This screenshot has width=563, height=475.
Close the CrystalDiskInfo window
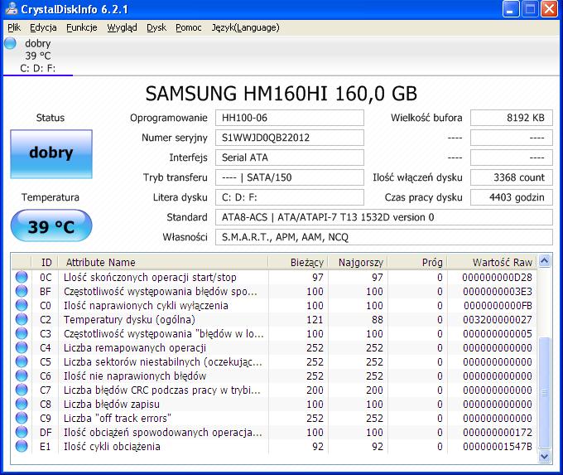(550, 9)
